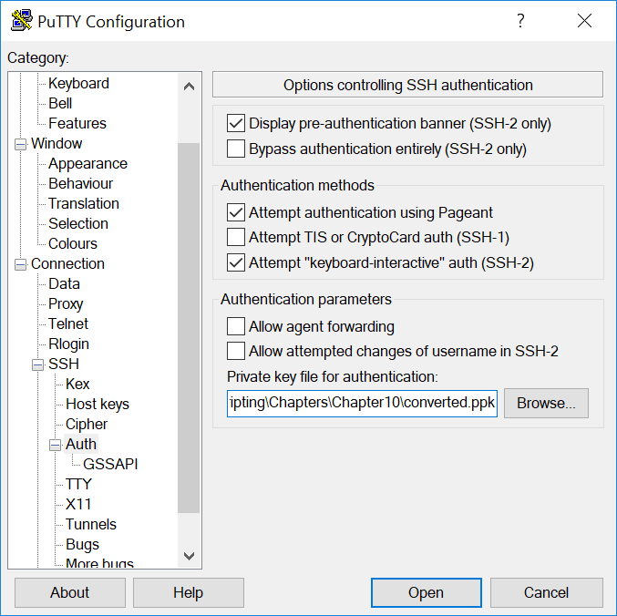
Task: Collapse the Connection tree node
Action: pyautogui.click(x=20, y=264)
